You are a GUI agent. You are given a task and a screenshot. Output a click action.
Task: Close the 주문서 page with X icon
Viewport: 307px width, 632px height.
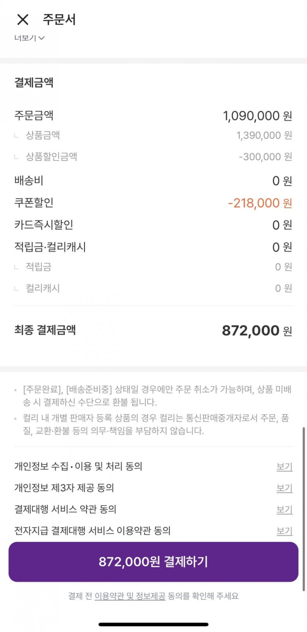[x=23, y=20]
